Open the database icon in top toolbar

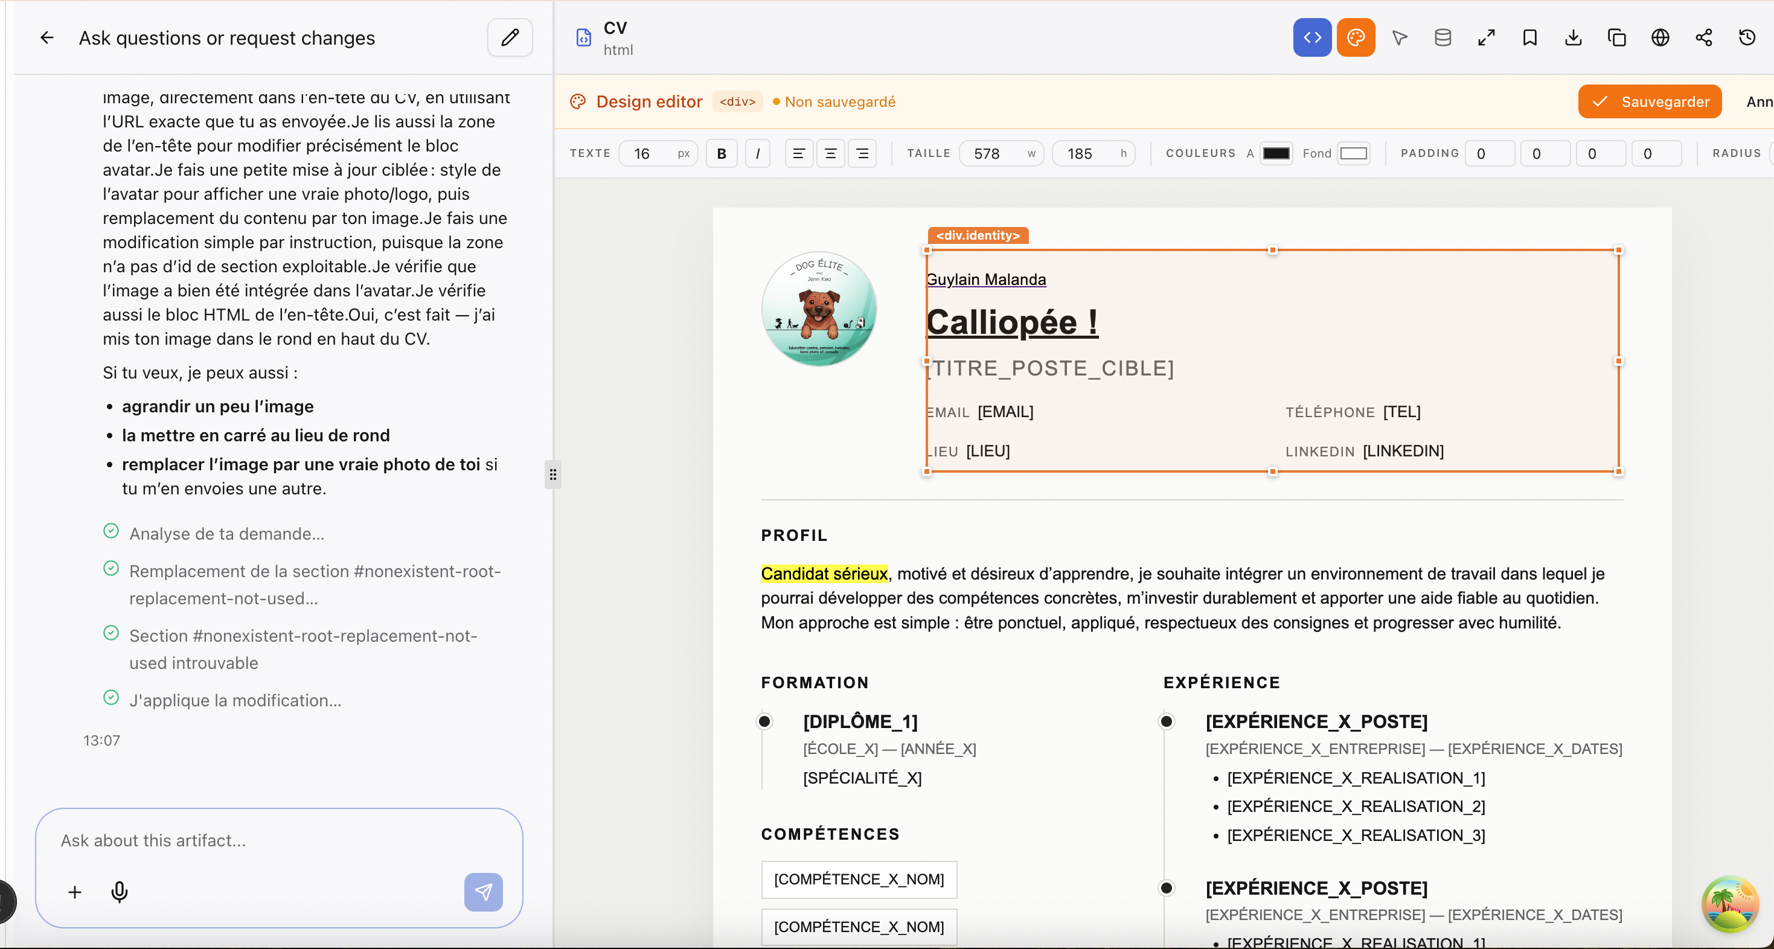(1443, 37)
